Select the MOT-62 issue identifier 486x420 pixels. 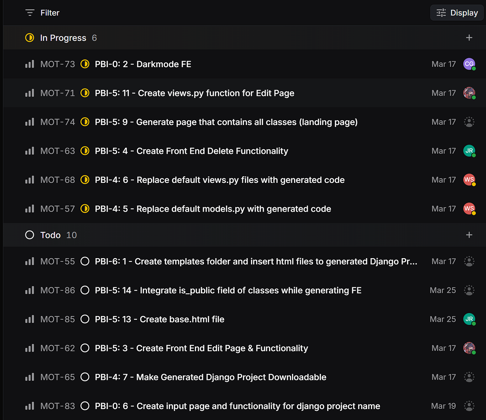pyautogui.click(x=58, y=348)
